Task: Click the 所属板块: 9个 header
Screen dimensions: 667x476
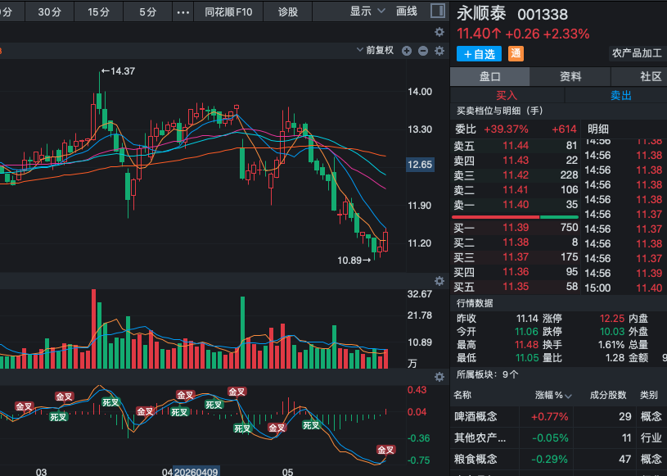Action: (x=487, y=374)
